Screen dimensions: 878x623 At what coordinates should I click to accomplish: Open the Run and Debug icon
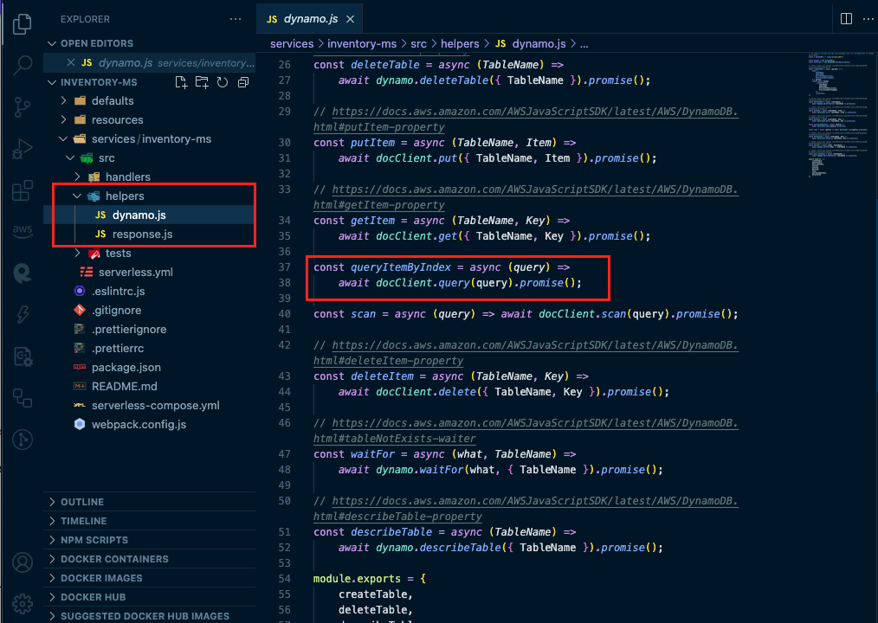point(22,149)
